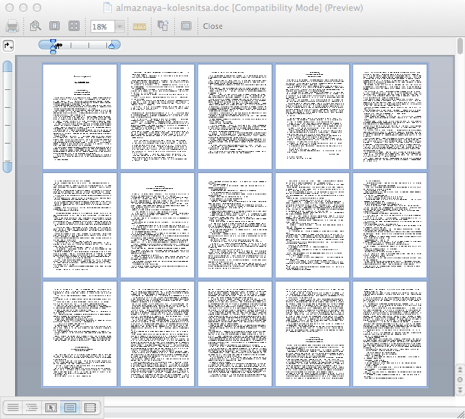Open the tab stop type selector
465x419 pixels.
(8, 45)
